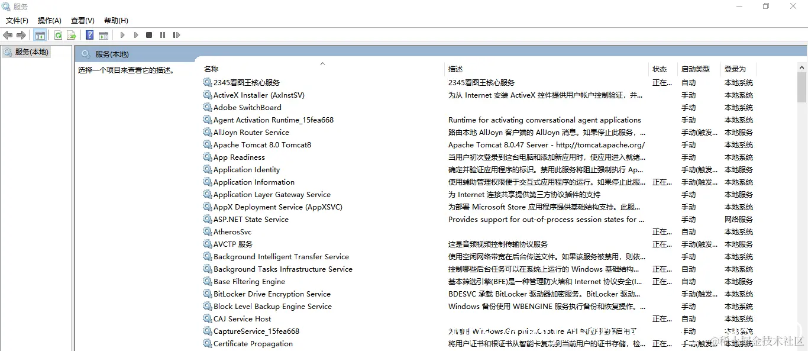The height and width of the screenshot is (351, 808).
Task: Click the gear icon in 服务(本地) panel header
Action: pyautogui.click(x=86, y=54)
